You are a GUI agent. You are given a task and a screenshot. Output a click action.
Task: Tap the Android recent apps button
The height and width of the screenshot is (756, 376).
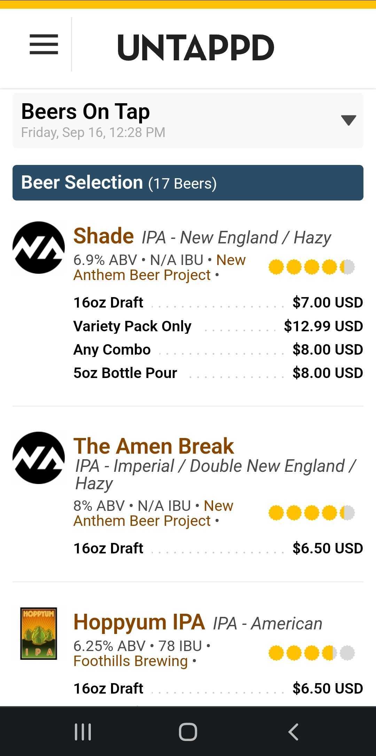pyautogui.click(x=83, y=732)
